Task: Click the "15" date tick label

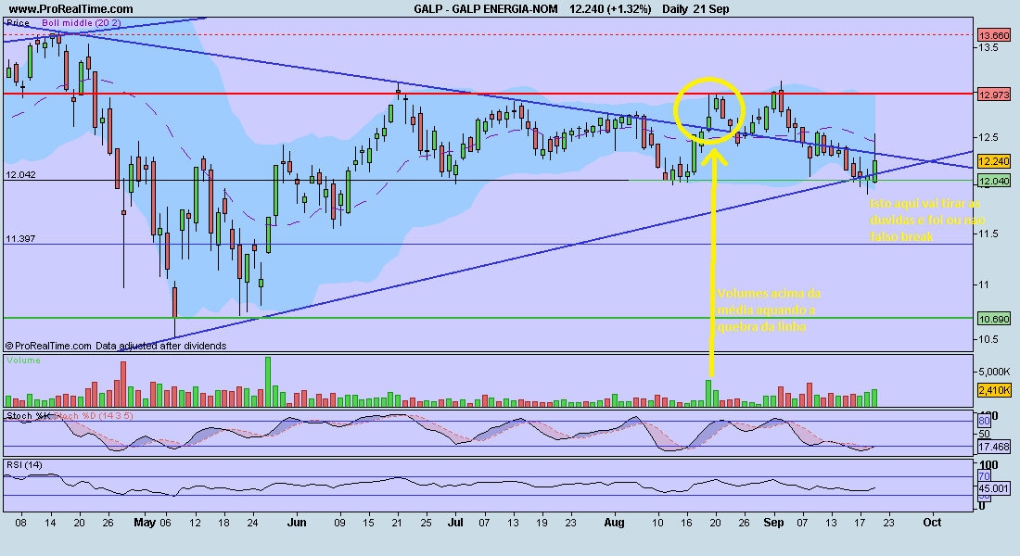Action: pyautogui.click(x=368, y=523)
